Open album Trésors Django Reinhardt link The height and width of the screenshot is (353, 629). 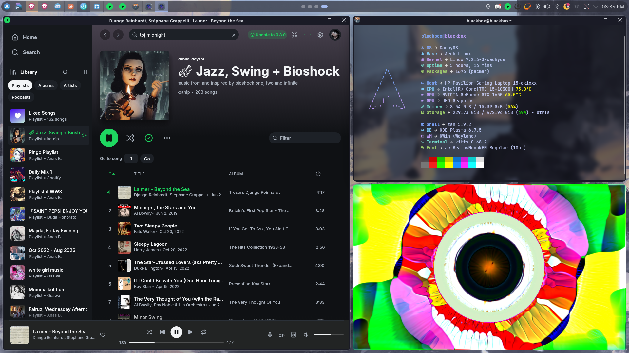coord(254,193)
